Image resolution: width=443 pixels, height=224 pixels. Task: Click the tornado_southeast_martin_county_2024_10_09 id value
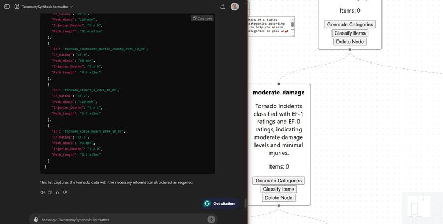[x=104, y=49]
